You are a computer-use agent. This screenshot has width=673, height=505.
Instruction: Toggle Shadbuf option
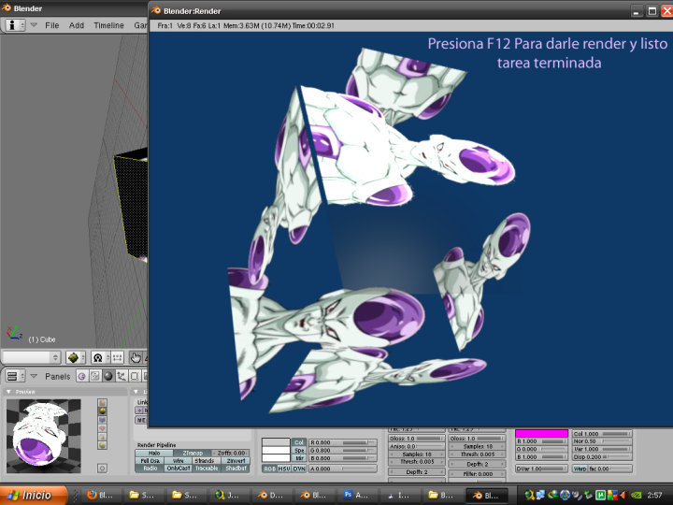pyautogui.click(x=236, y=469)
